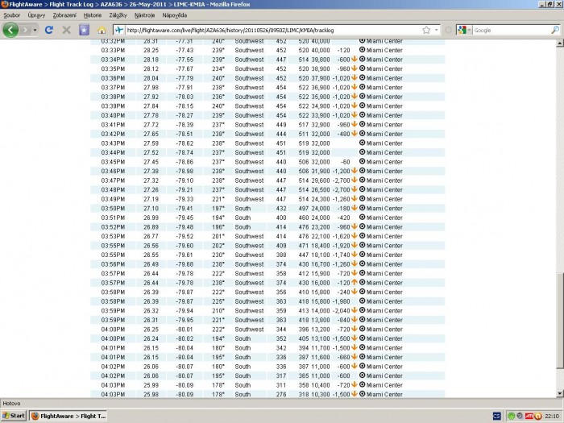This screenshot has height=423, width=564.
Task: Reload the page with the refresh icon
Action: [x=49, y=30]
